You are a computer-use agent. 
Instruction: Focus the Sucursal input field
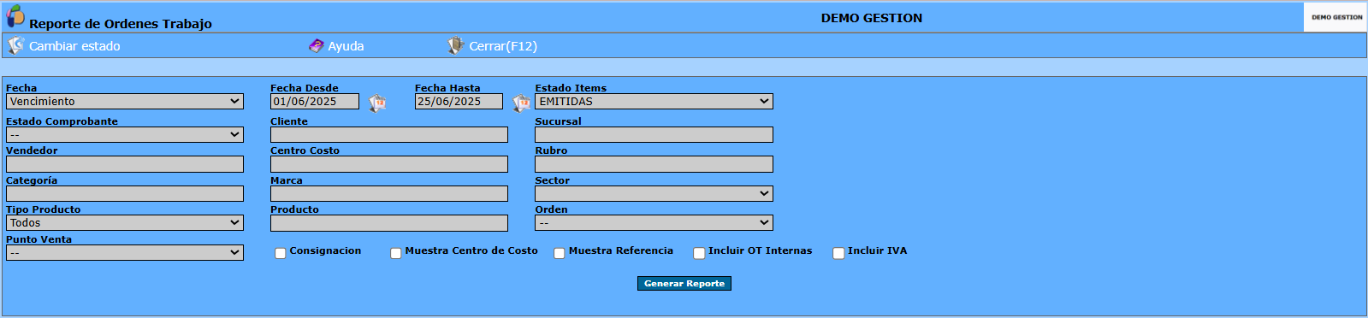tap(654, 134)
